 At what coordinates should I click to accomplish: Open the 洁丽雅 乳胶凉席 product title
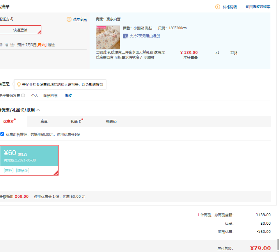pyautogui.click(x=130, y=55)
